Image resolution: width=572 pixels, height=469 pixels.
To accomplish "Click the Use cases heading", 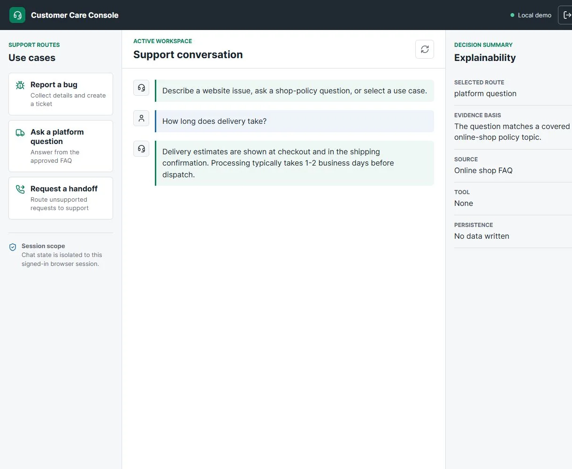I will 32,58.
